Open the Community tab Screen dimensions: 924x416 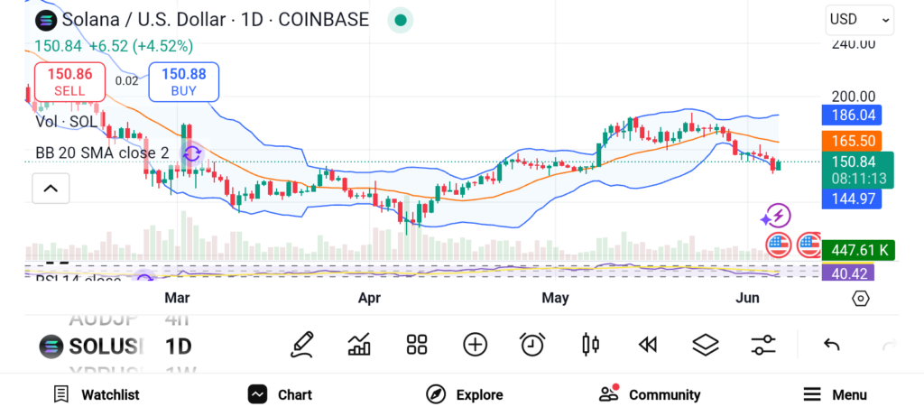click(x=650, y=394)
